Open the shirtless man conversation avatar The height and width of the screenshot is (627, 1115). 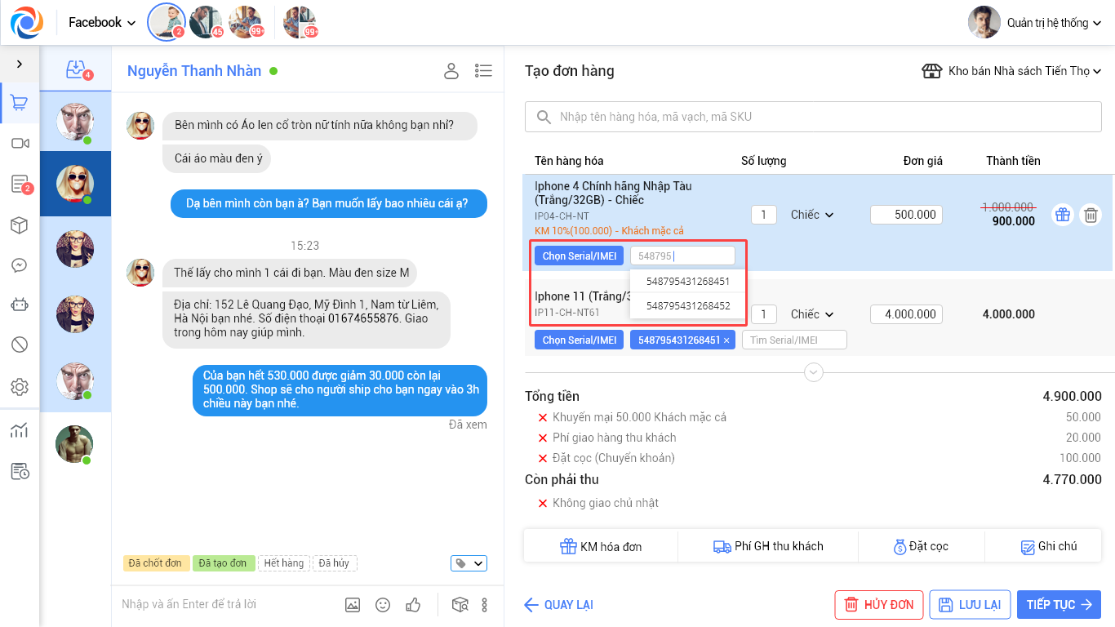[x=74, y=444]
